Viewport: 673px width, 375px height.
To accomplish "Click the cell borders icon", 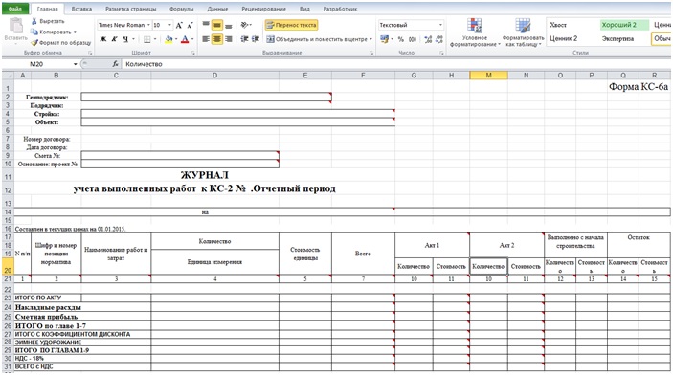I will tap(147, 39).
